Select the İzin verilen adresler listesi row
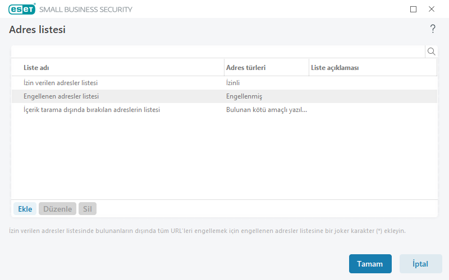Viewport: 449px width, 280px height. point(61,83)
